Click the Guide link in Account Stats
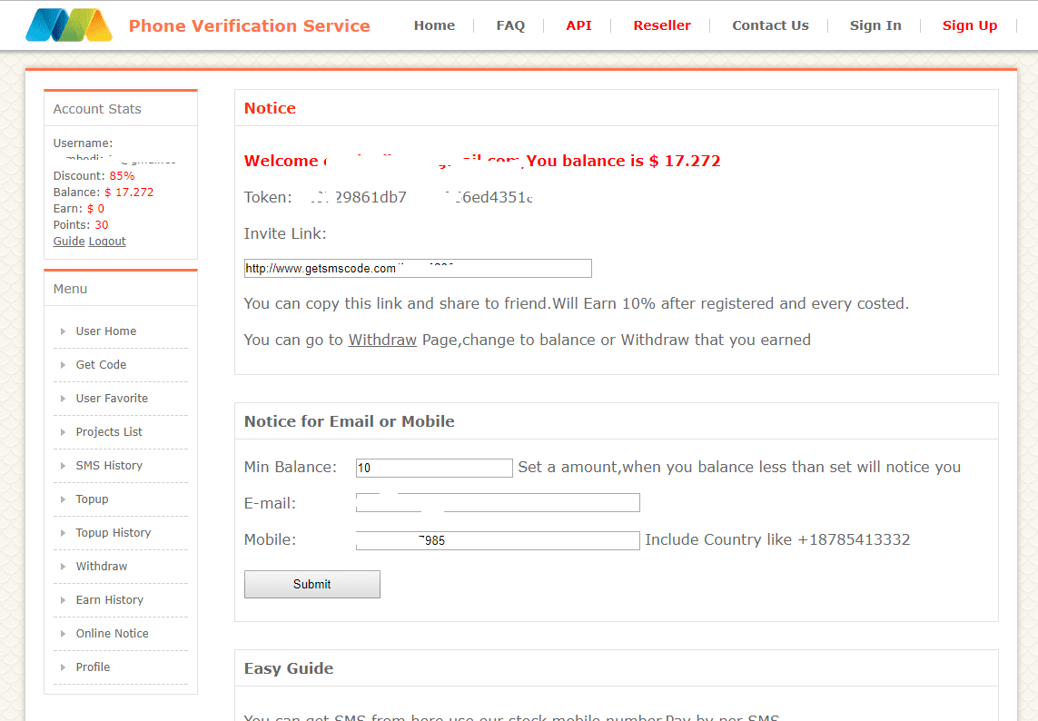 [69, 242]
